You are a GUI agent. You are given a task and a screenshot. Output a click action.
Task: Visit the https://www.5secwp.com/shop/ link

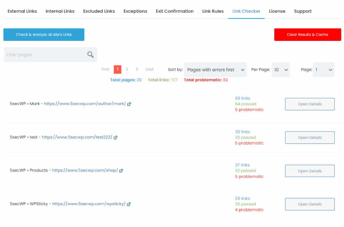[x=85, y=170]
